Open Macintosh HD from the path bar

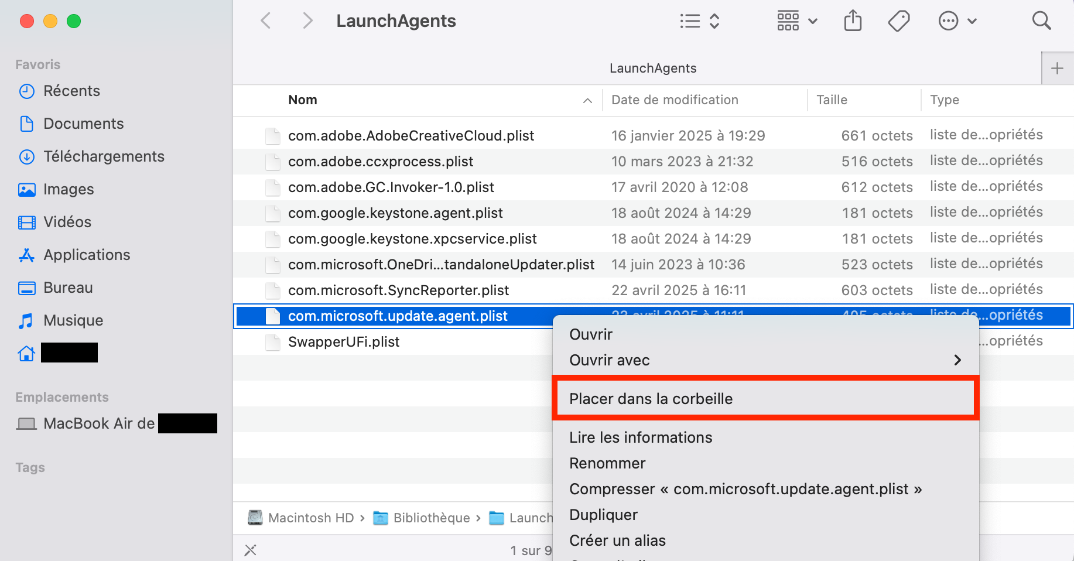tap(310, 518)
